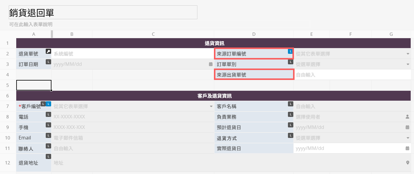Click the L badge on 訂單單別 label

tap(290, 62)
